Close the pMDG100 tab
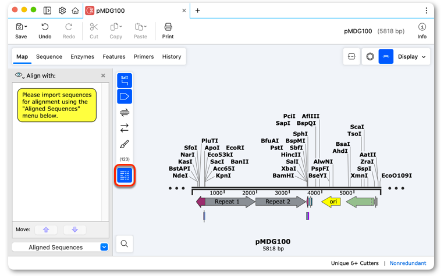444x276 pixels. coord(184,10)
